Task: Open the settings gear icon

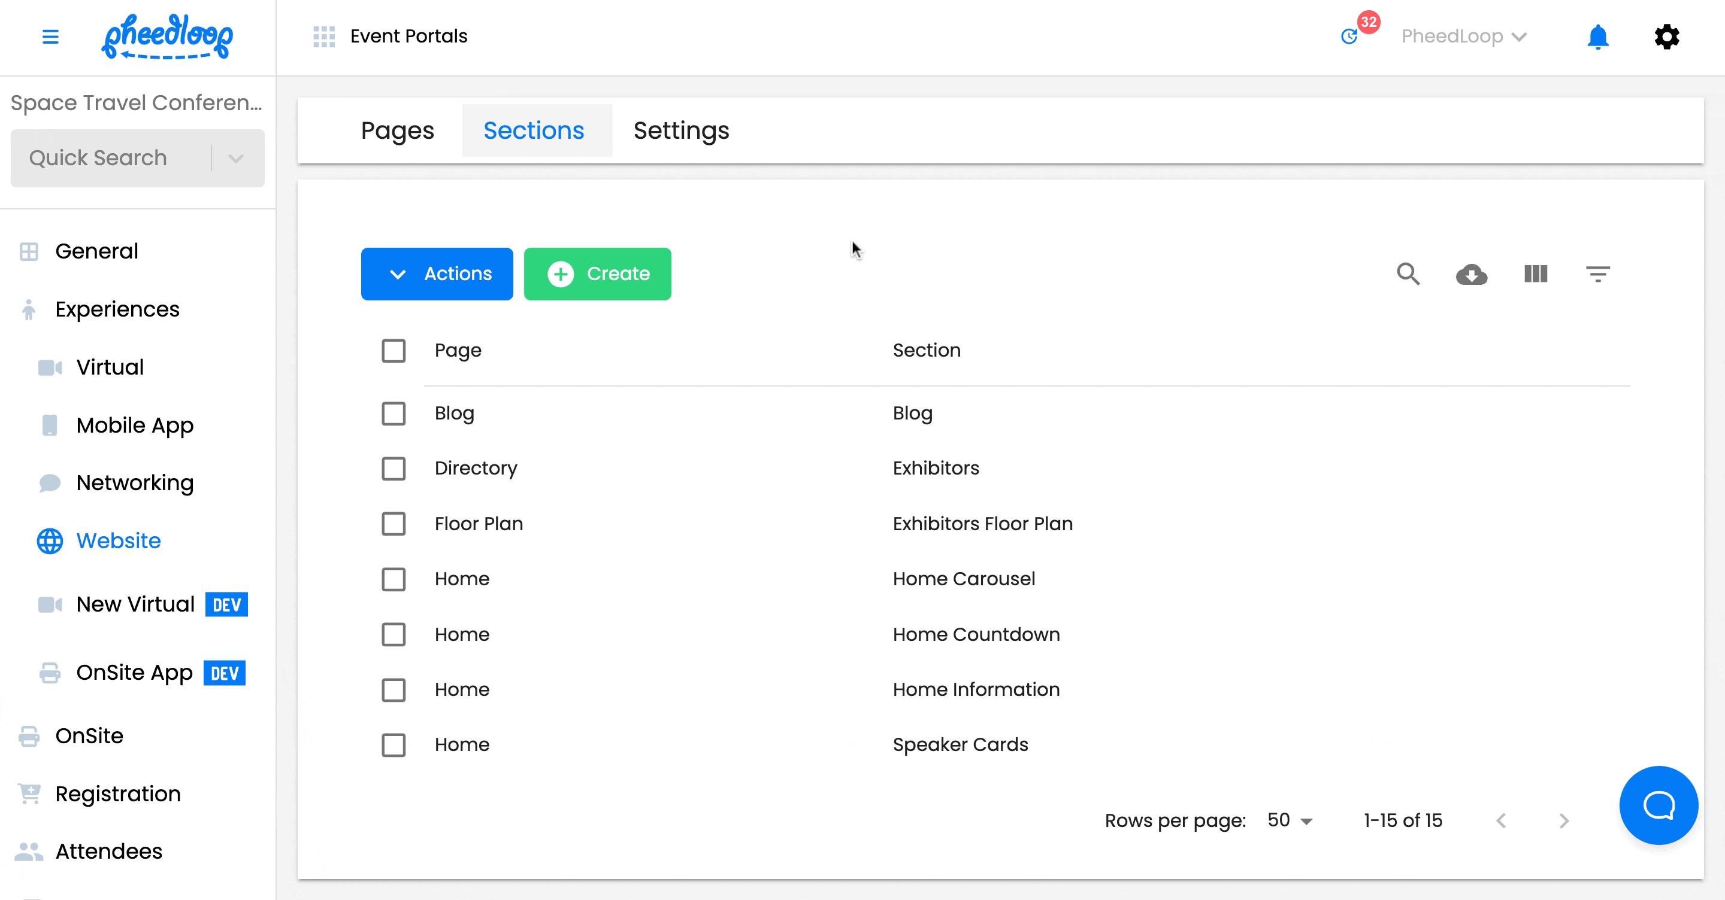Action: [1666, 37]
